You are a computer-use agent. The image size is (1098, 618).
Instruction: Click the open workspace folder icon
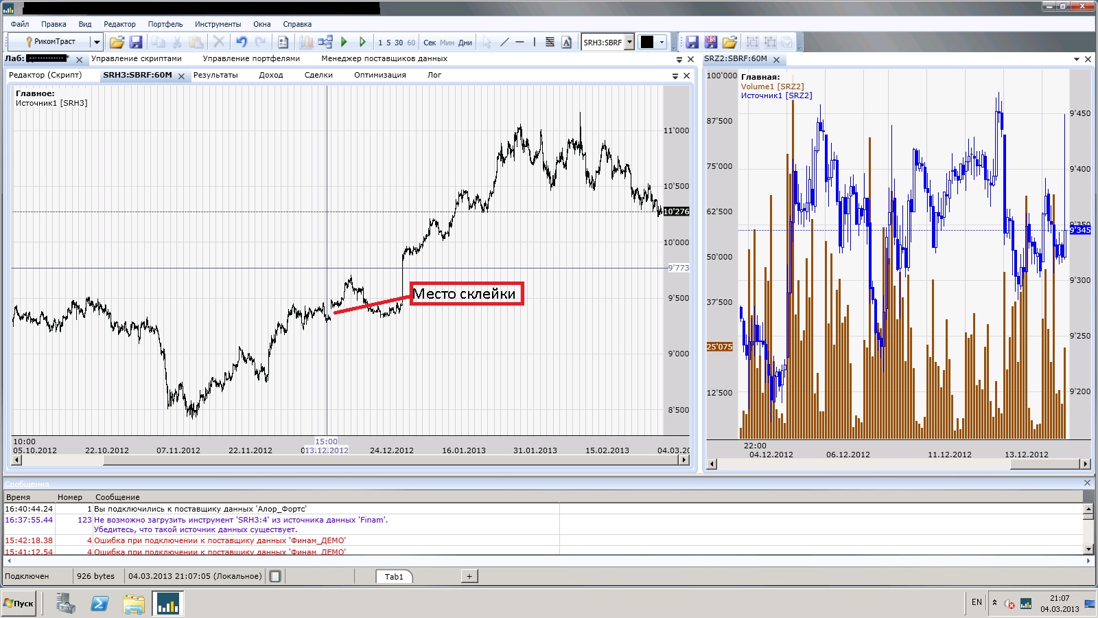click(729, 42)
